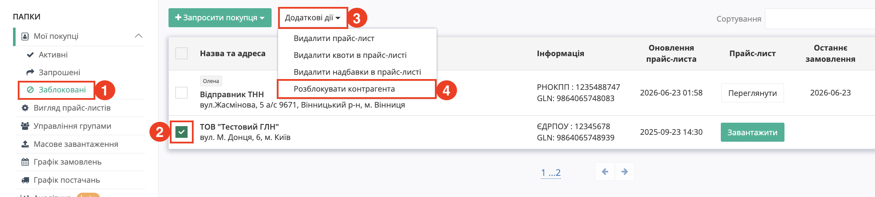Expand the Запросити покупця dropdown
The width and height of the screenshot is (875, 197).
point(220,18)
